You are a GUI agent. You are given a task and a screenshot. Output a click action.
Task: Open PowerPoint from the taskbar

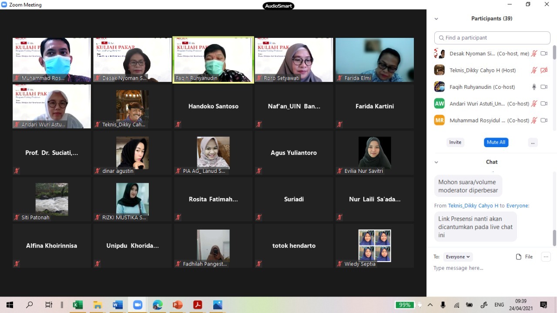[x=178, y=305]
